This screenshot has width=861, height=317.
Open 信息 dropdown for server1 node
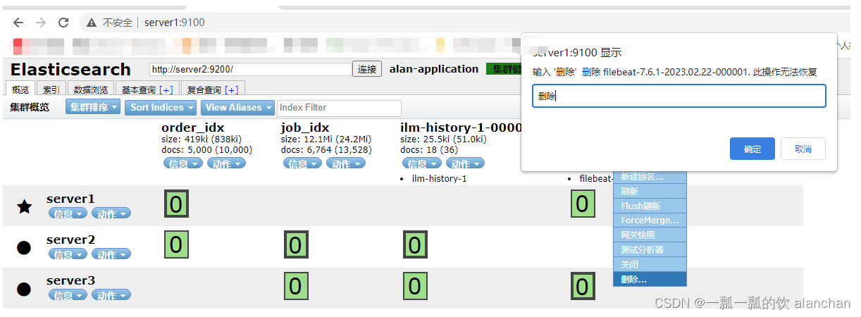[x=68, y=214]
